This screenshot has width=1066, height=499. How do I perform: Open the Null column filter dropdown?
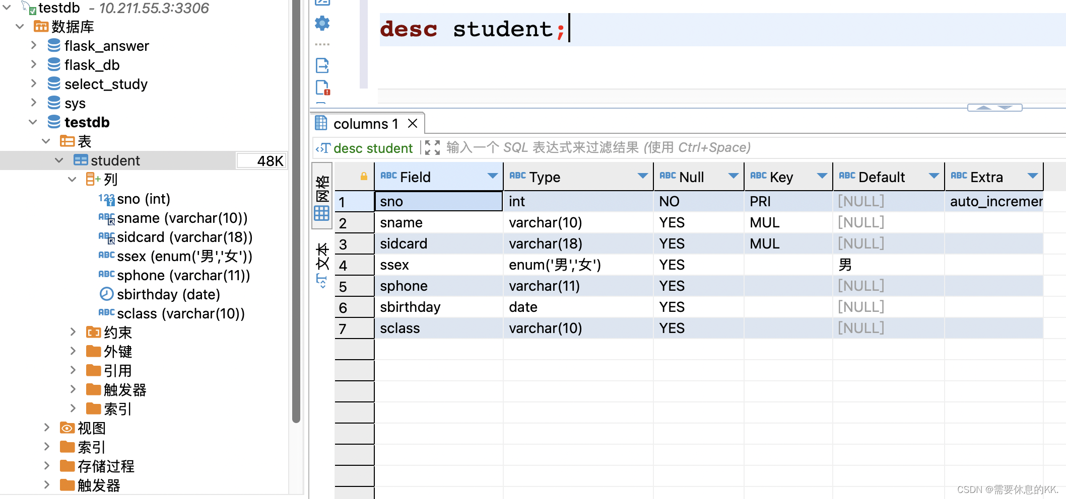click(x=733, y=176)
